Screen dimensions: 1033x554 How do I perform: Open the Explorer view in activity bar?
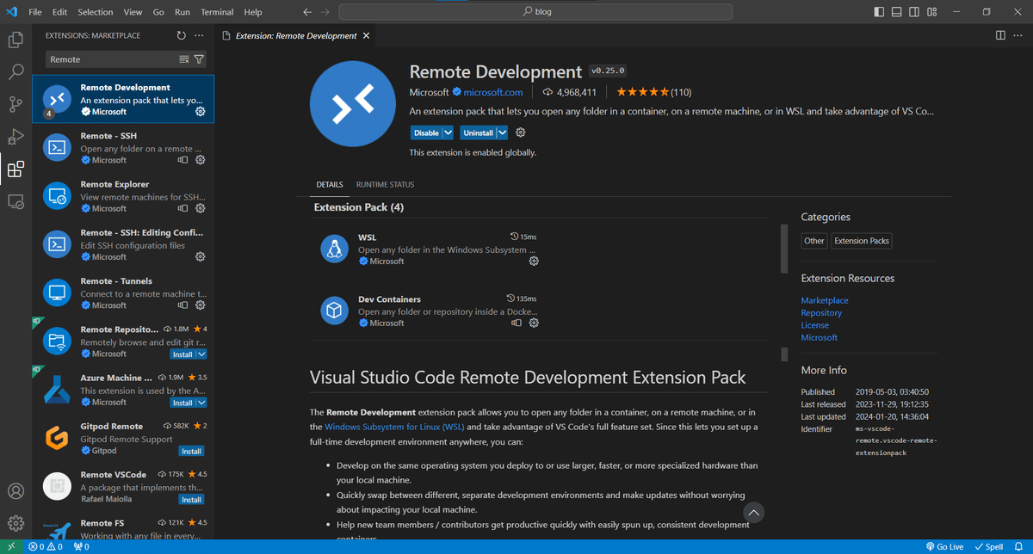tap(15, 40)
